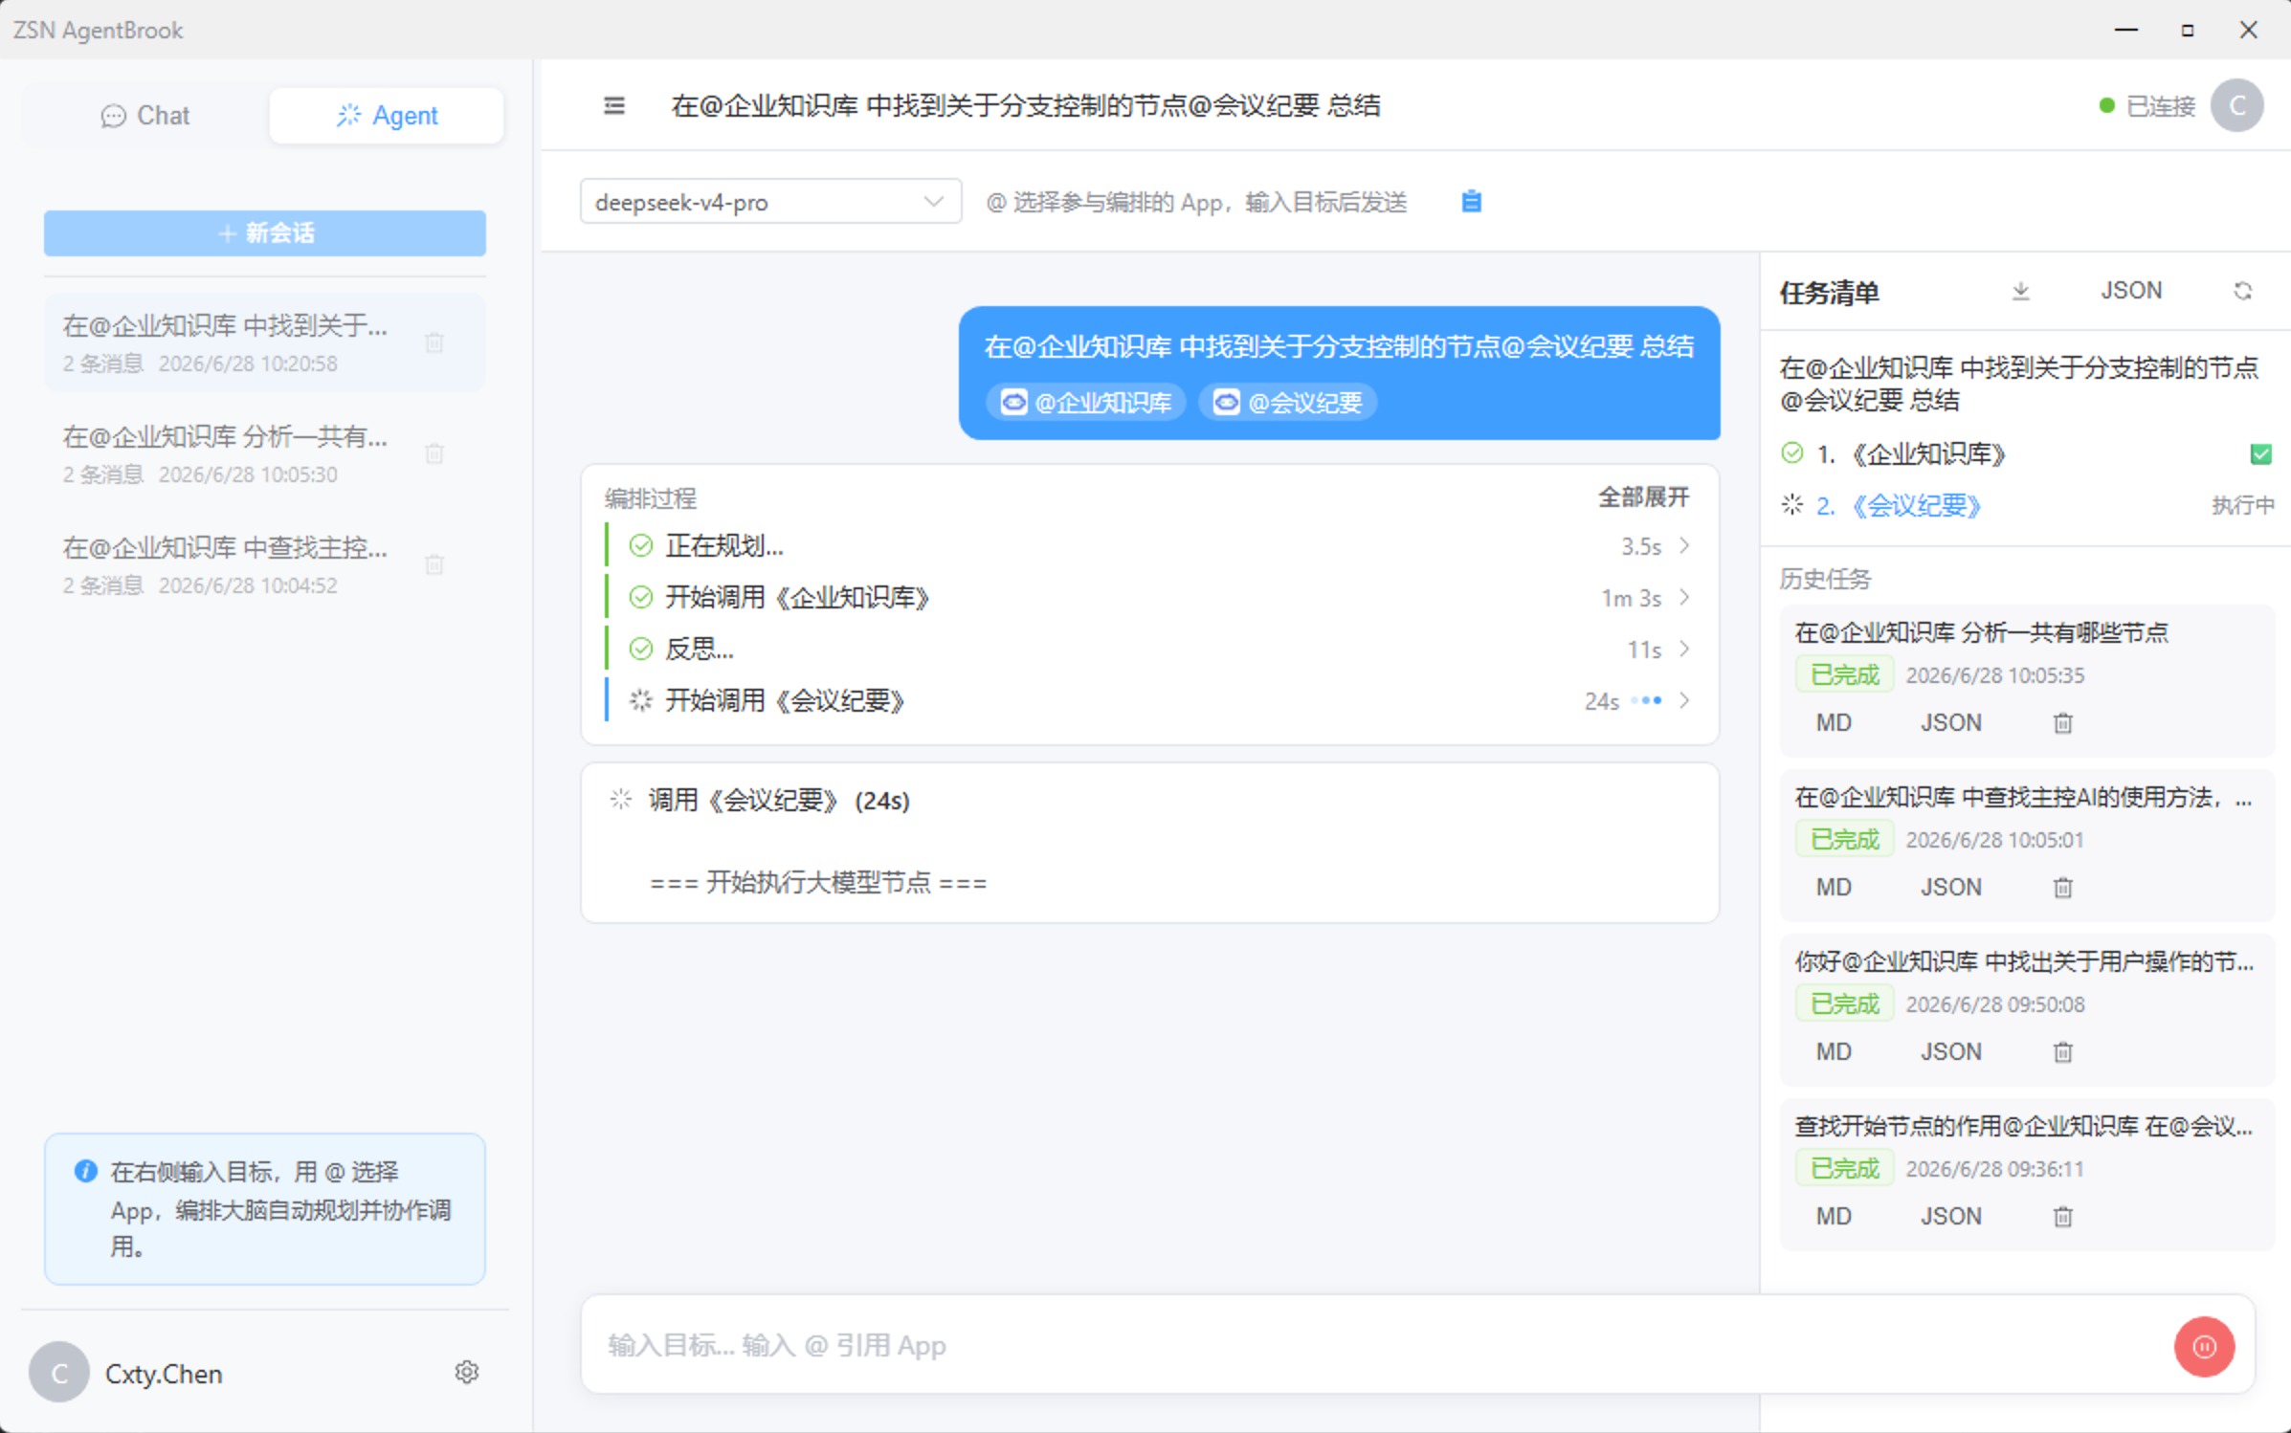Click the green circle icon beside 1.《企业知识库》
The height and width of the screenshot is (1433, 2291).
[x=1792, y=453]
